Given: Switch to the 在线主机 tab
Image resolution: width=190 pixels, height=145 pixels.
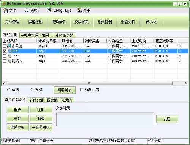Looking at the screenshot, I should point(10,35).
